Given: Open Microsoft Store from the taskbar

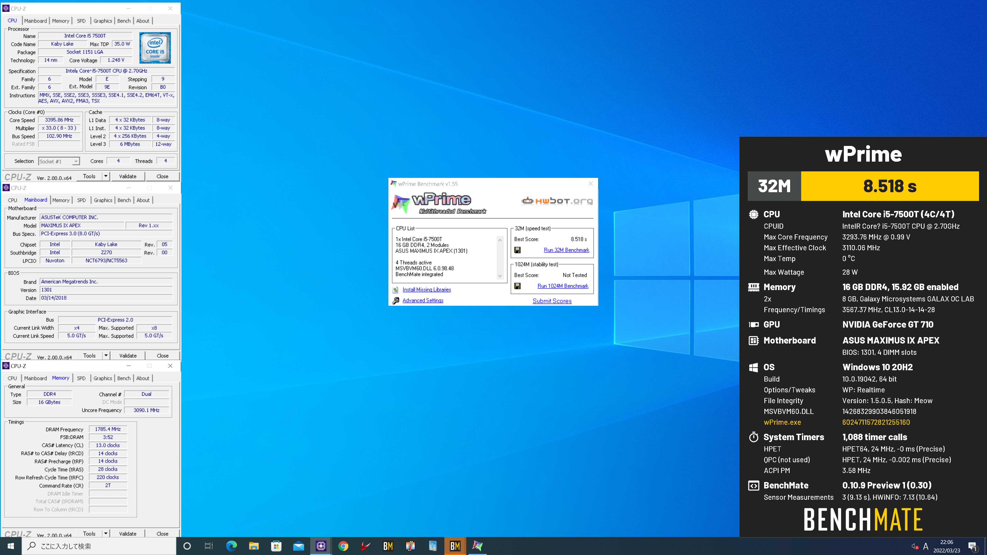Looking at the screenshot, I should (x=276, y=546).
